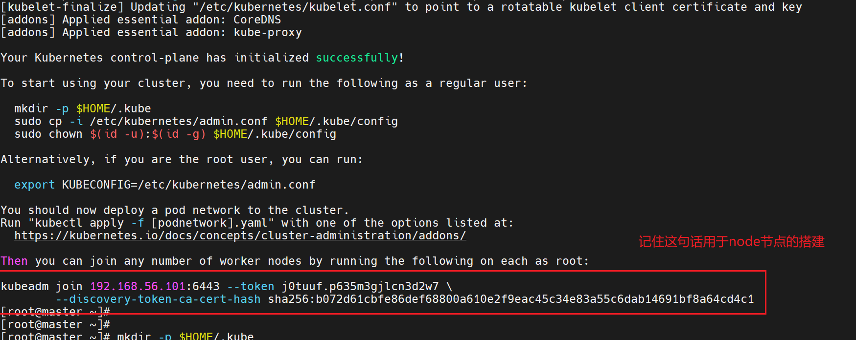Click the CoreDNS addon line

point(141,20)
